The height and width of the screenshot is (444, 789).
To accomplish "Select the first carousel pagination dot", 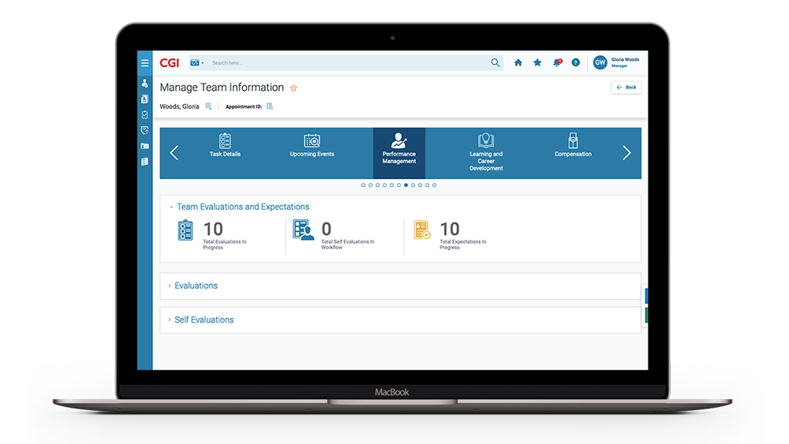I will click(x=363, y=185).
